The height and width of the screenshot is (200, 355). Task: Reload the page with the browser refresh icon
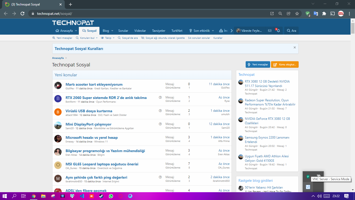pyautogui.click(x=22, y=14)
